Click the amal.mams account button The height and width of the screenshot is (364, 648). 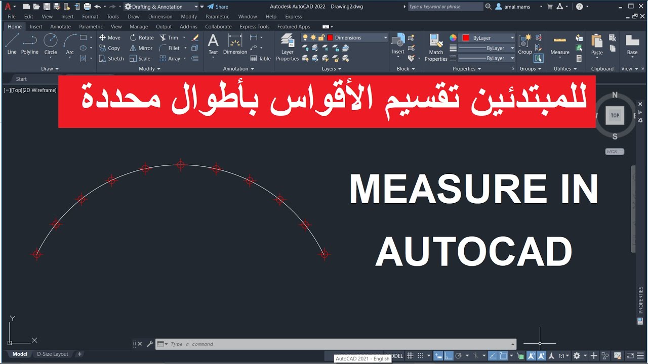513,7
